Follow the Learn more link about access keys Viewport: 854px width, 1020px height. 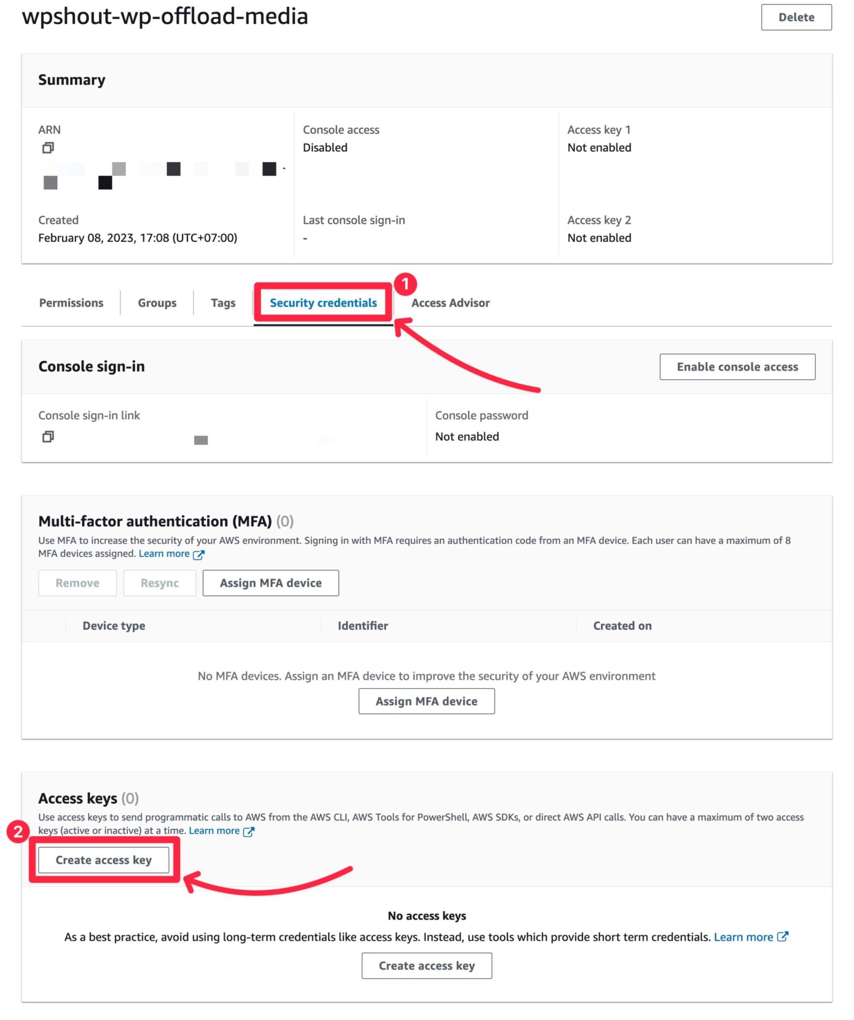(x=215, y=830)
